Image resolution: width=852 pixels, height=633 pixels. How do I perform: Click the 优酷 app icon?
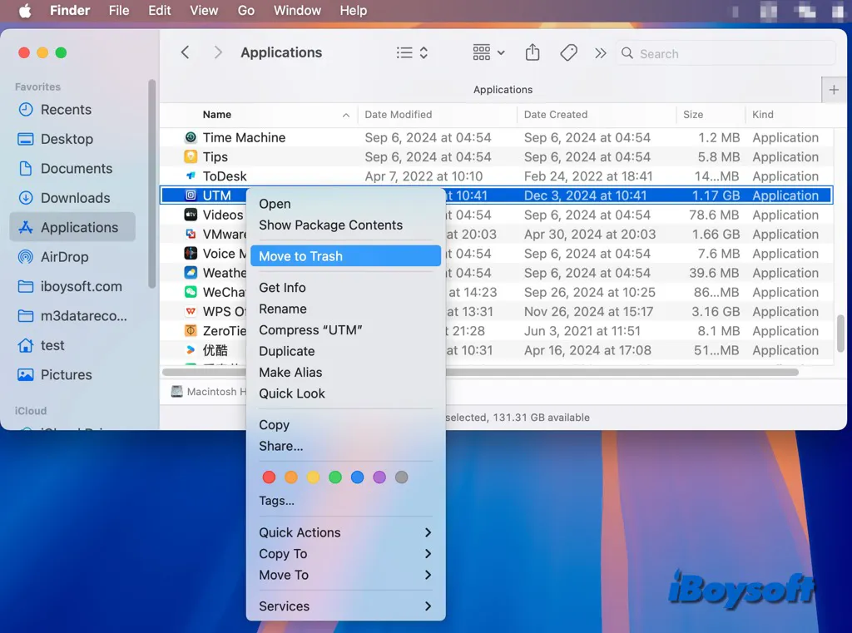point(191,350)
